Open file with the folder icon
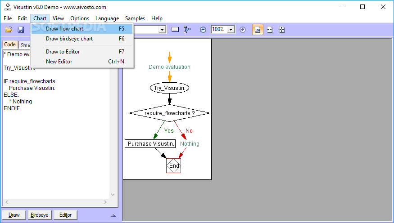The width and height of the screenshot is (394, 223). point(9,30)
